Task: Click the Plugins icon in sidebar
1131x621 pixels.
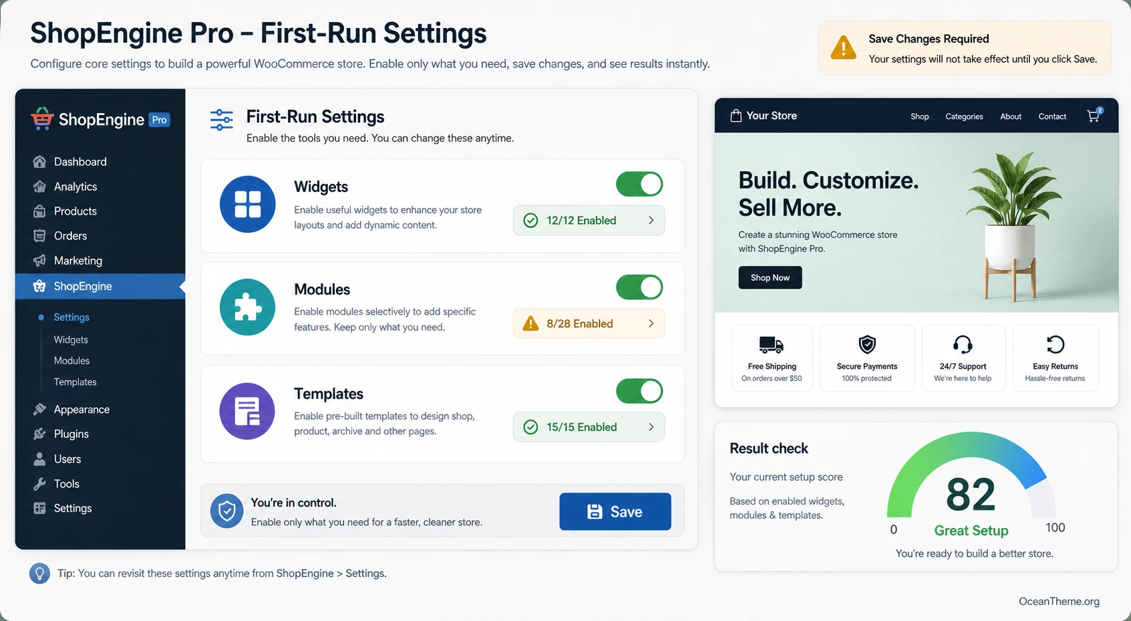Action: click(x=39, y=434)
